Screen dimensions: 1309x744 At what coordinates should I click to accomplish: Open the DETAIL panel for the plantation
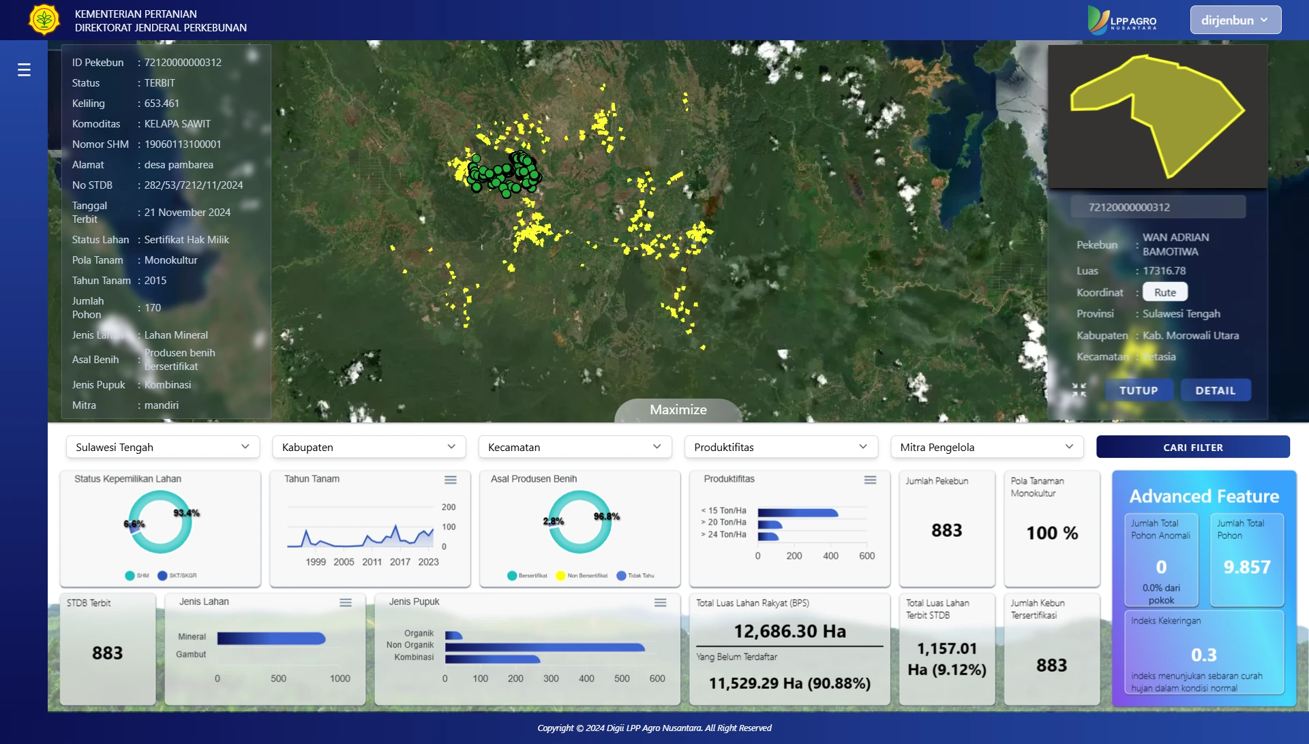click(x=1216, y=390)
